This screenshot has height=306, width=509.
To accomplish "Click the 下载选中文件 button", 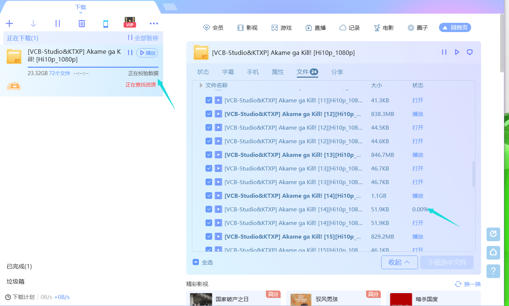I will 447,262.
